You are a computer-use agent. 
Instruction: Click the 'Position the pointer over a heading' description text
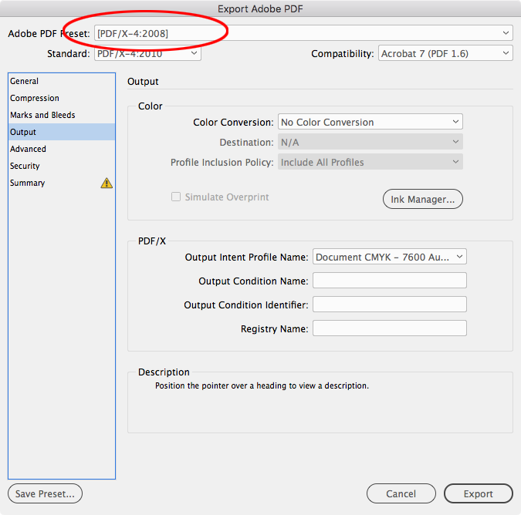262,385
